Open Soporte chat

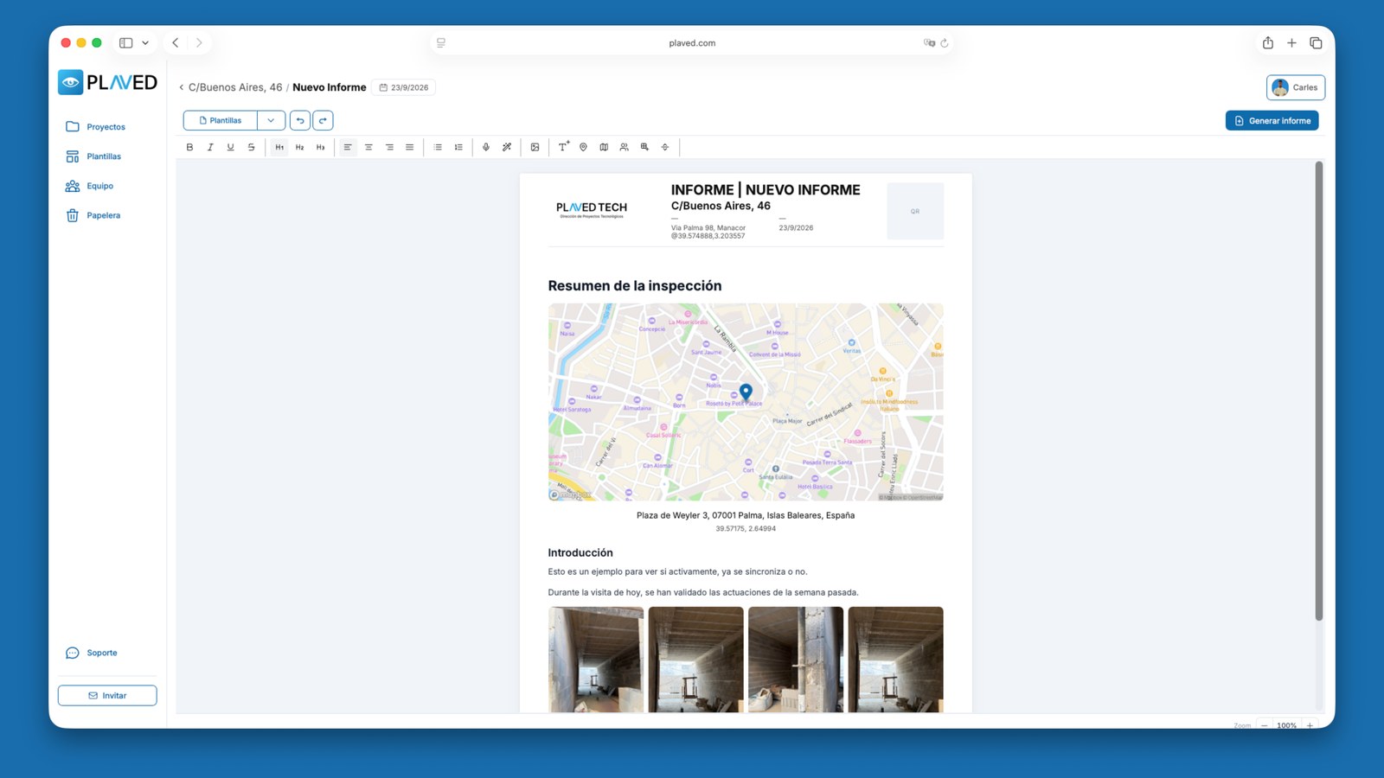[92, 653]
